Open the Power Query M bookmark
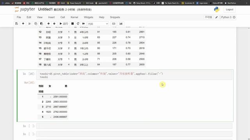Screen dimensions: 250x140 (x=74, y=3)
